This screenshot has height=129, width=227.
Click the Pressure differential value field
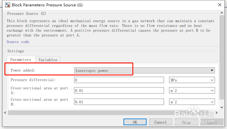[119, 80]
